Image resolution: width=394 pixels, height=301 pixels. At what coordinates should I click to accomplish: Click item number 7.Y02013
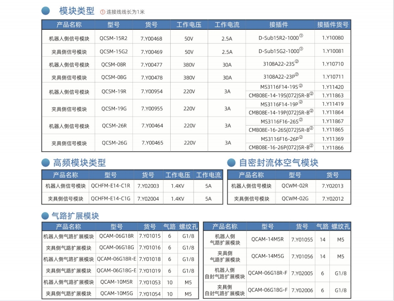pyautogui.click(x=333, y=186)
